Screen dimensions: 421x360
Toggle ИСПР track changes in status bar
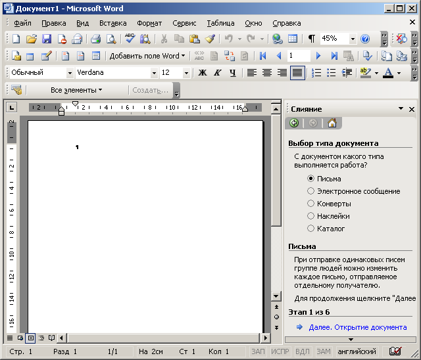click(280, 351)
